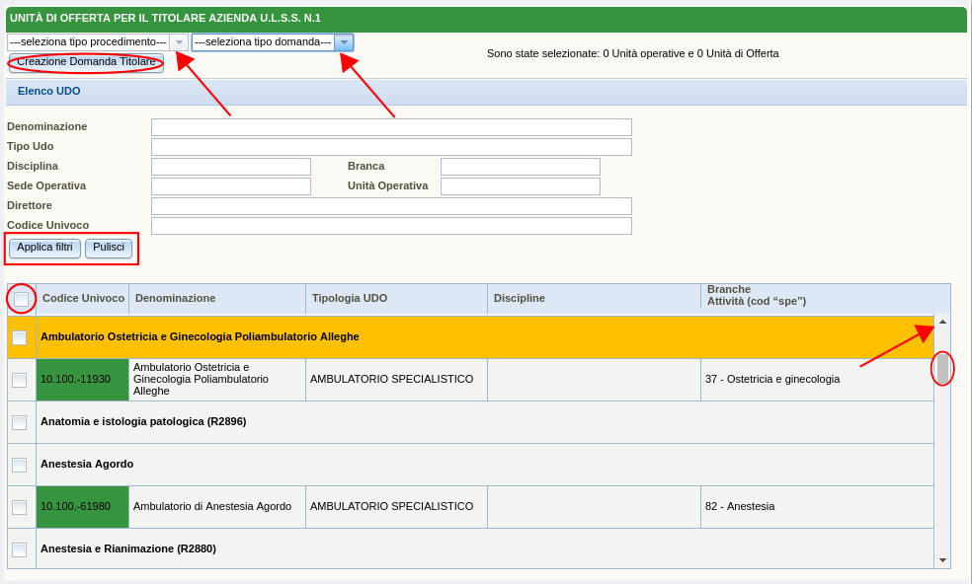
Task: Click into the Tipo Udo field
Action: 391,147
